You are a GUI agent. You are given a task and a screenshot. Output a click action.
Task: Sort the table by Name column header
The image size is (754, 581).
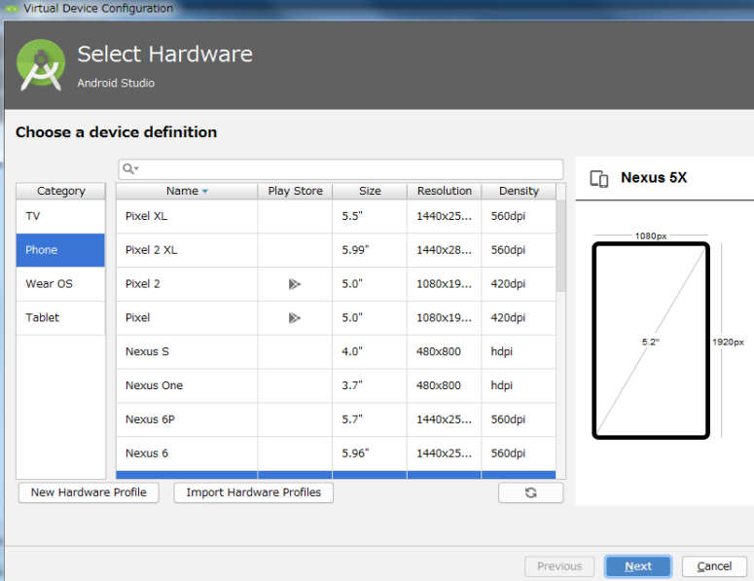(186, 191)
